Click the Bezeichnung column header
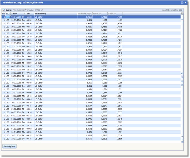 point(55,14)
